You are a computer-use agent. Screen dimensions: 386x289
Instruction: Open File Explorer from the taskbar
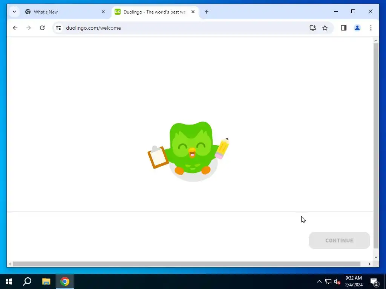point(46,281)
